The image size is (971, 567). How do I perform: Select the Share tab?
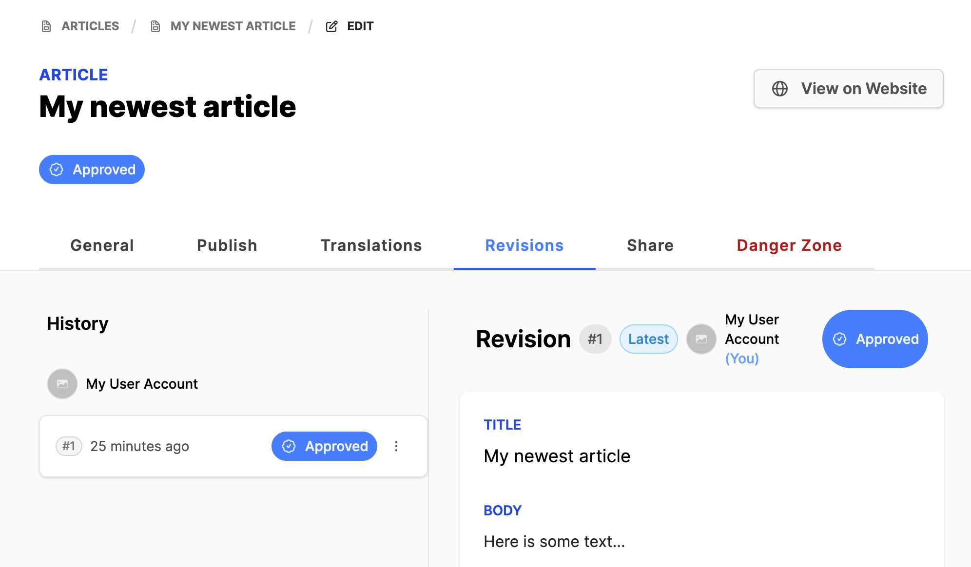[x=650, y=246]
